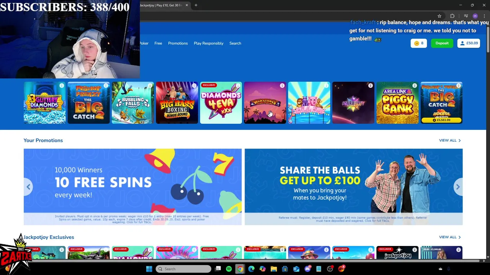Launch Diamonds 4Eva game
This screenshot has height=275, width=490.
point(221,103)
